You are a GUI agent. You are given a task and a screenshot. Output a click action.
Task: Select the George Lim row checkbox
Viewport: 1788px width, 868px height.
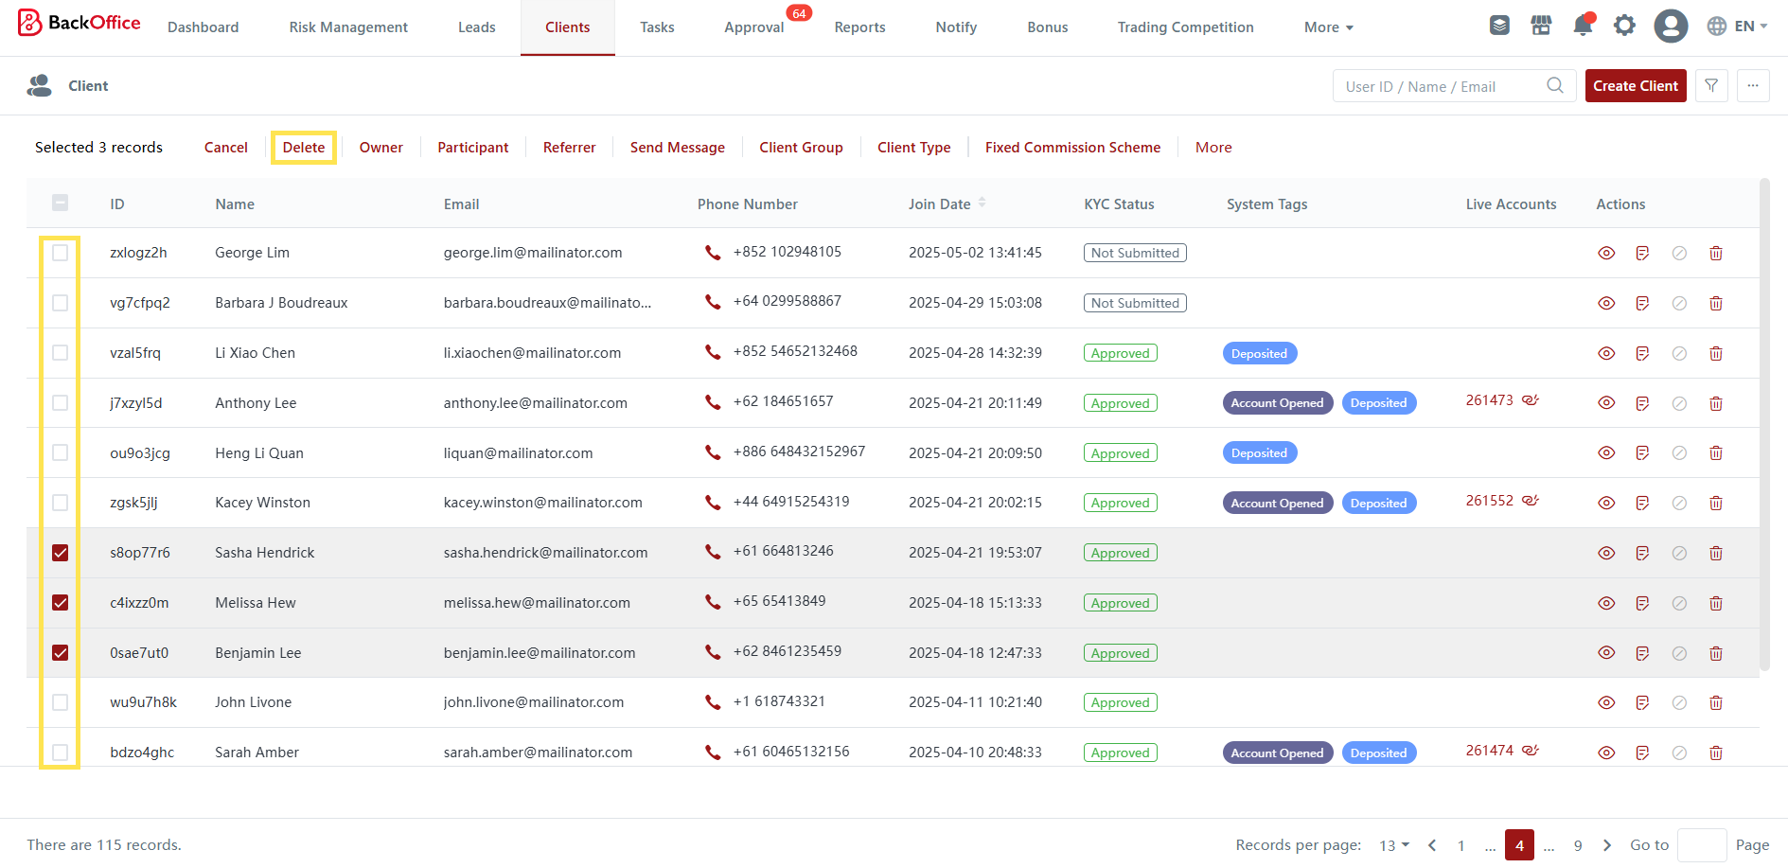[61, 253]
